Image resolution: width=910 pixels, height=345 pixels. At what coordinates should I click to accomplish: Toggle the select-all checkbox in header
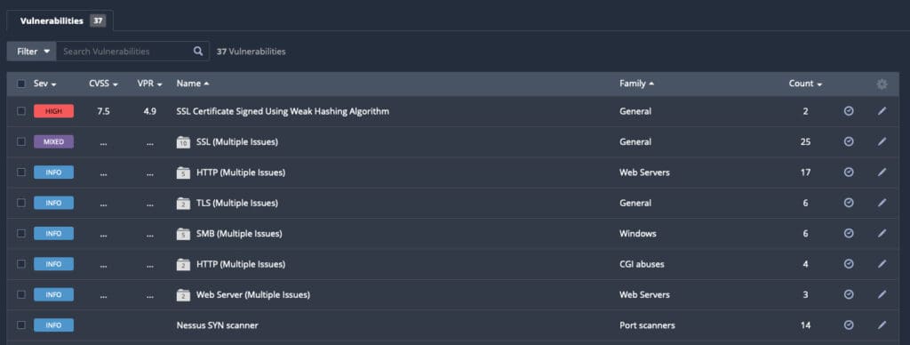pos(21,84)
